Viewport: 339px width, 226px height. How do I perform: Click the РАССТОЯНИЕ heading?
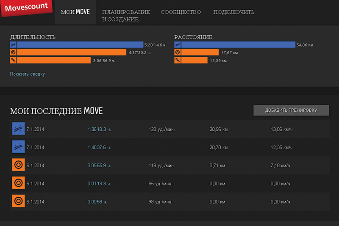[193, 37]
